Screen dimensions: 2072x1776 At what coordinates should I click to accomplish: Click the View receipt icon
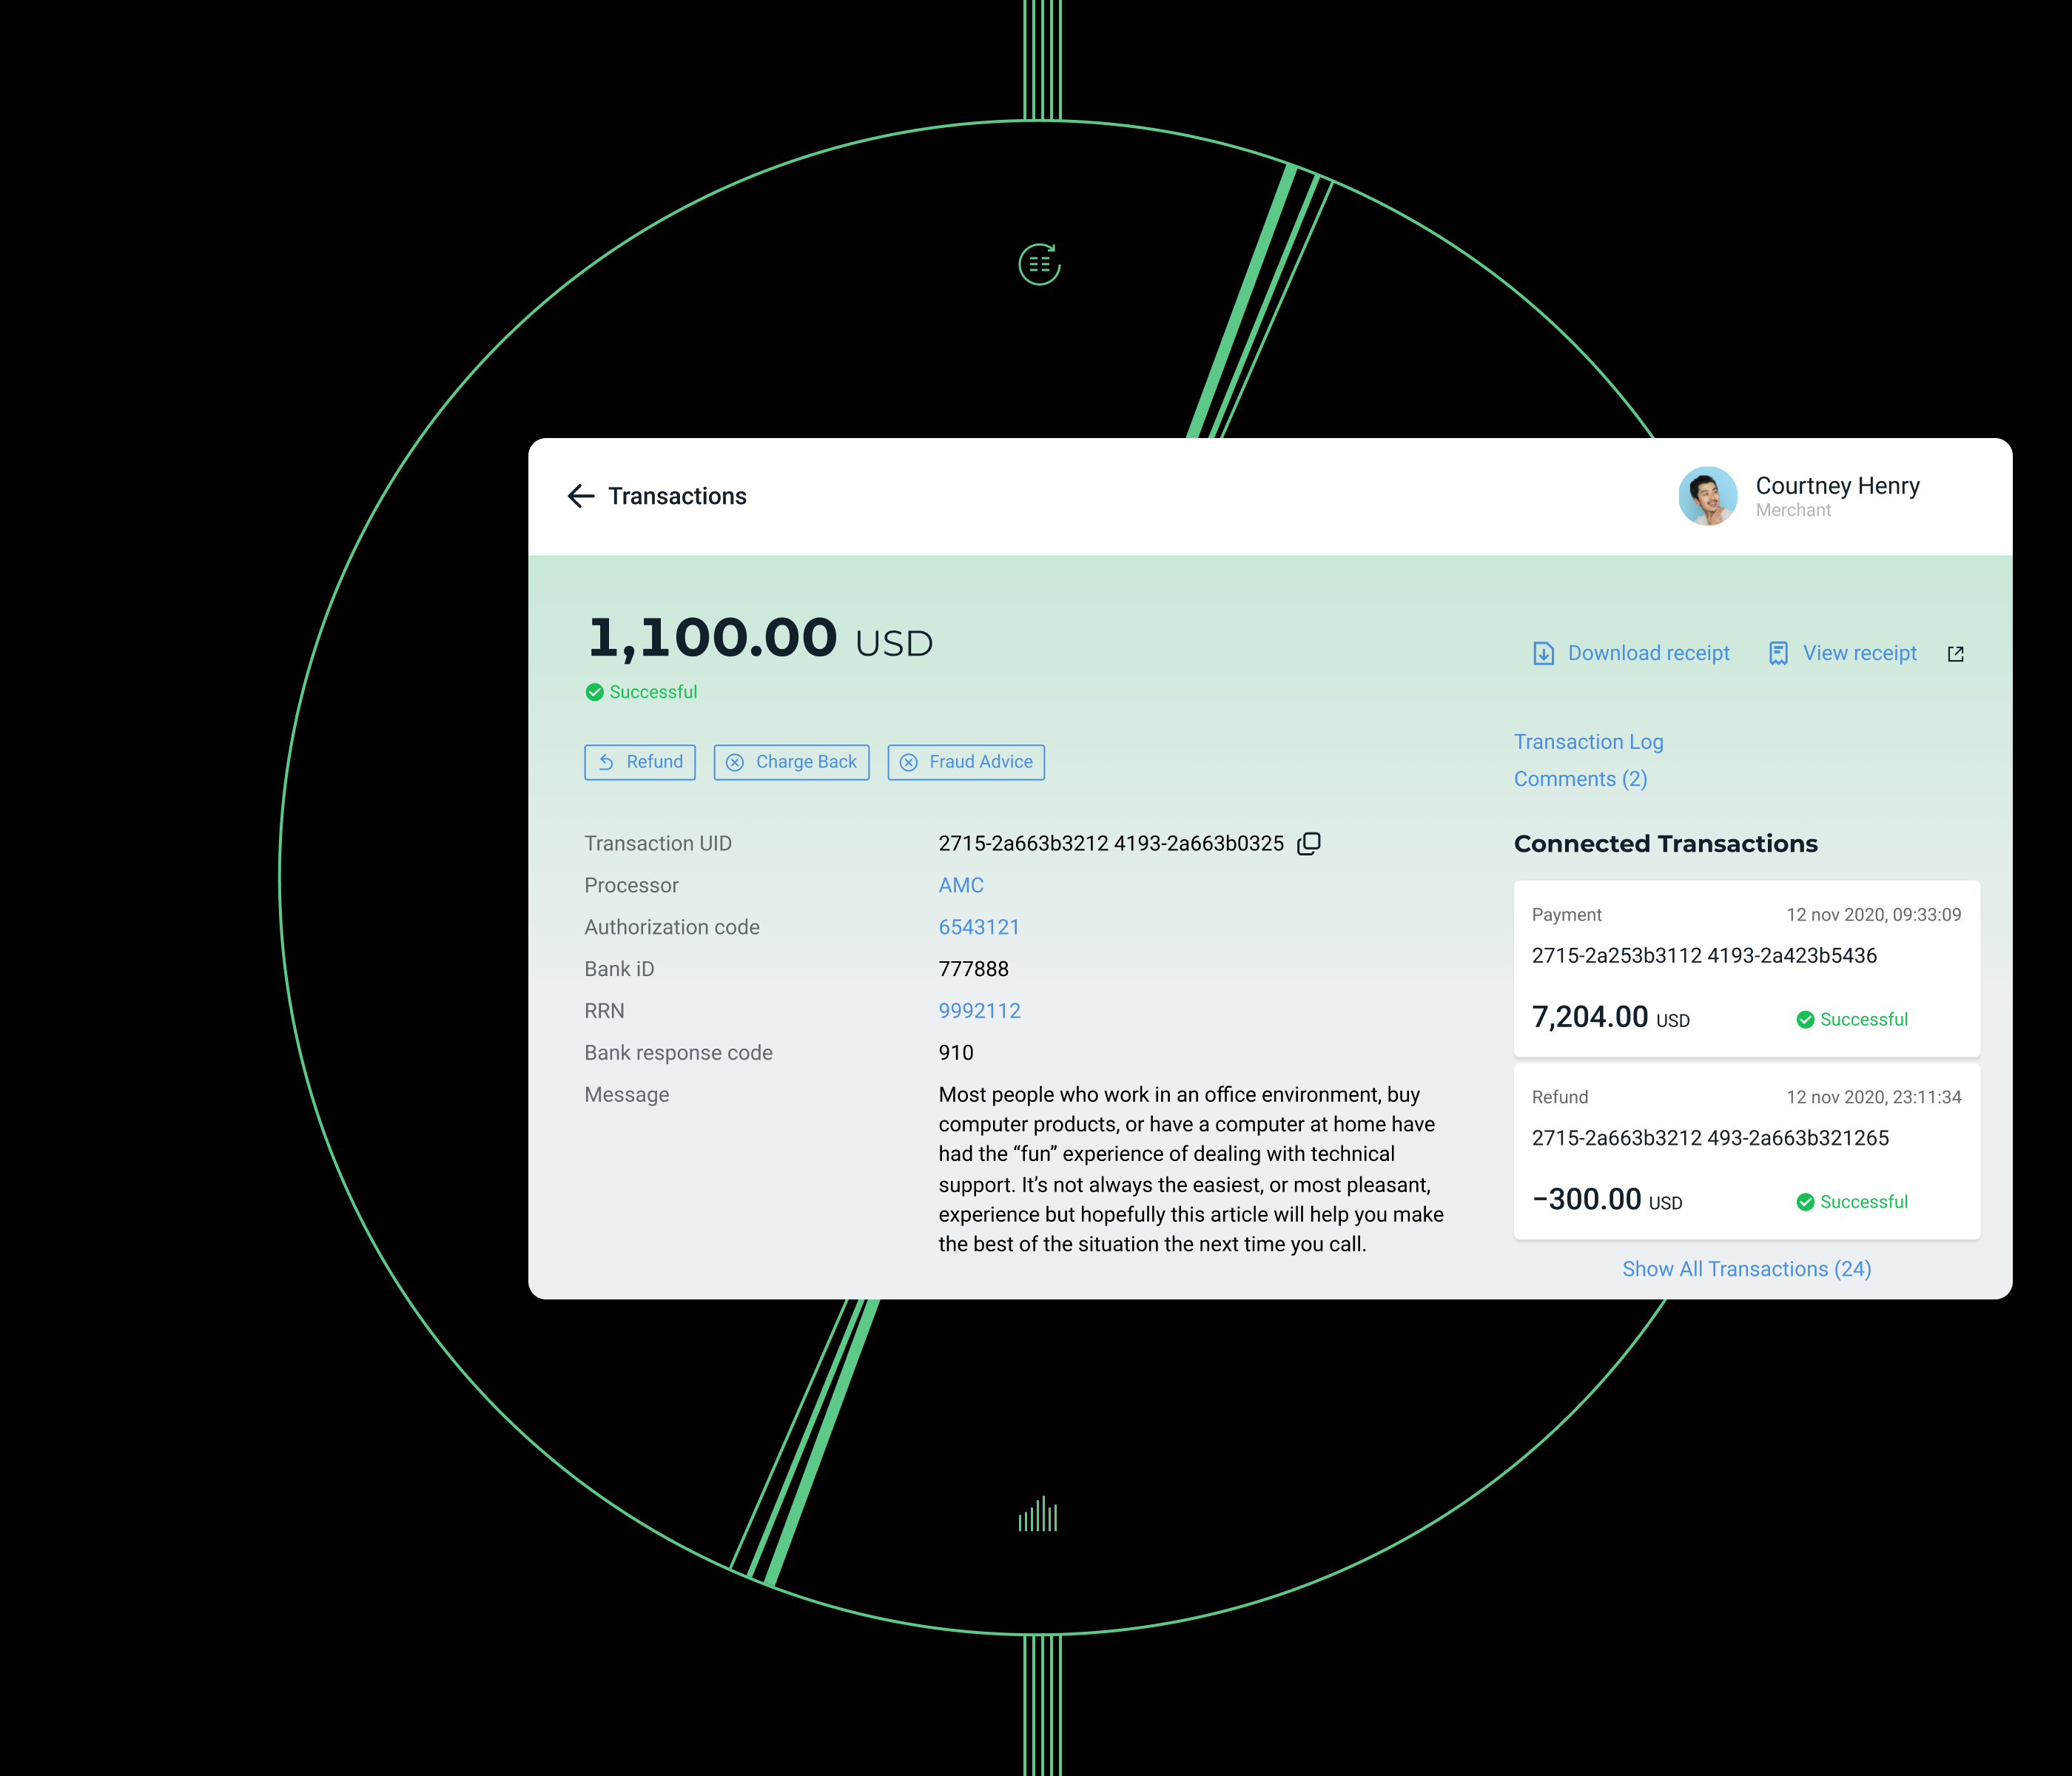[1778, 654]
